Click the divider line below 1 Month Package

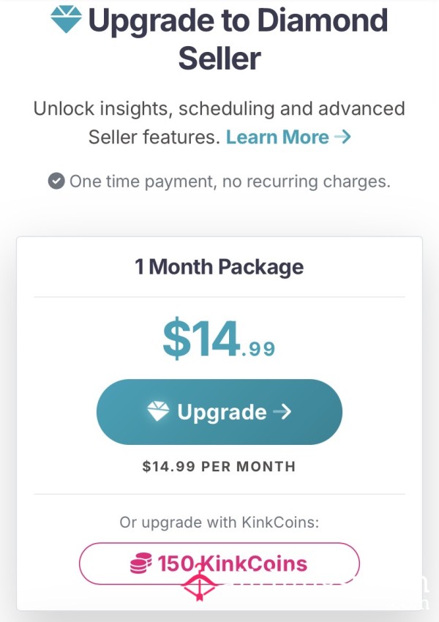pos(219,297)
